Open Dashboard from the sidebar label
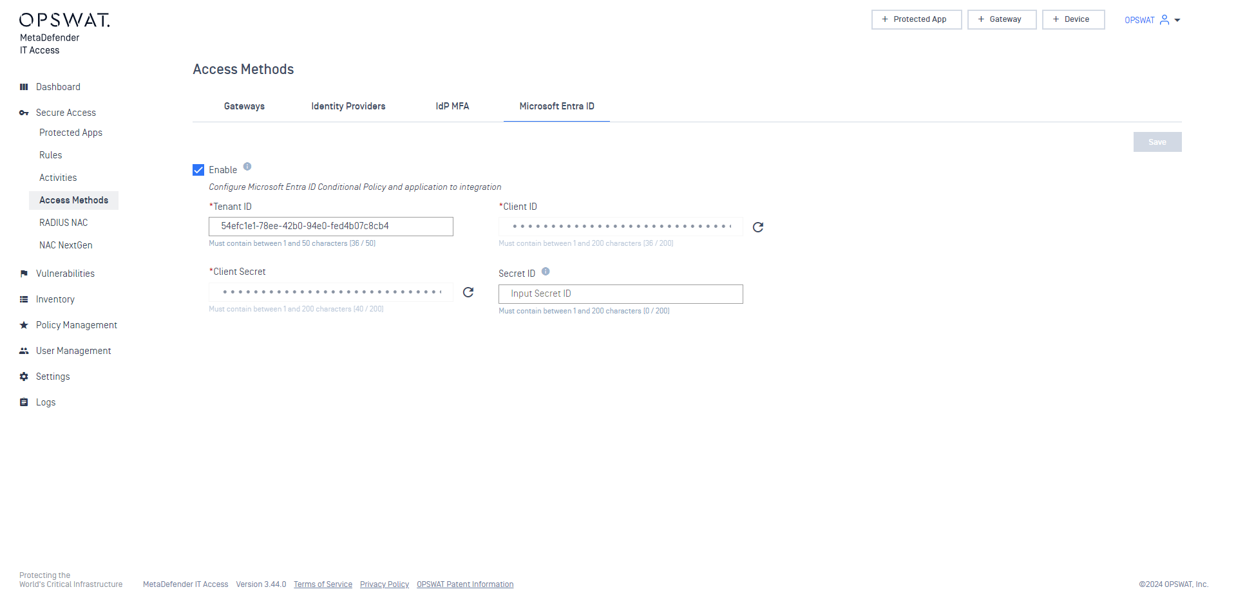 pyautogui.click(x=58, y=87)
